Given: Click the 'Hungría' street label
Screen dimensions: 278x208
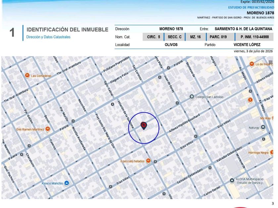Looking at the screenshot, I should pyautogui.click(x=213, y=61).
